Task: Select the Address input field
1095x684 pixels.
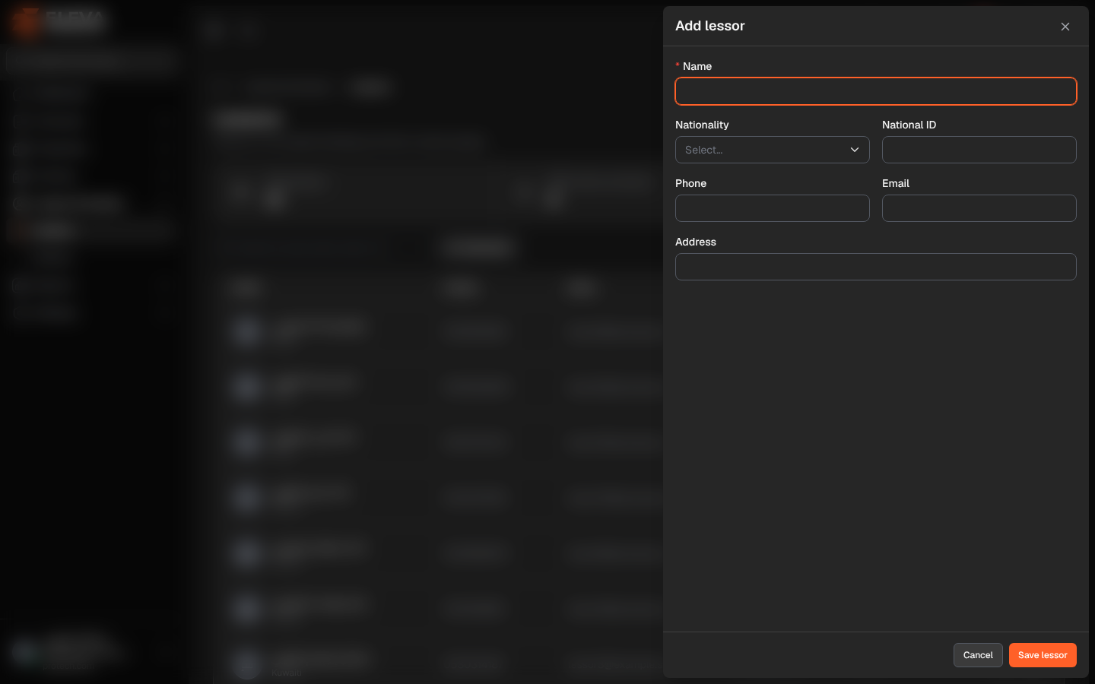Action: pos(876,267)
